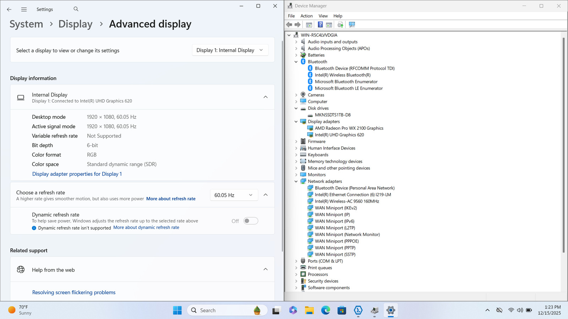568x319 pixels.
Task: Open the 60.05 Hz refresh rate dropdown
Action: pos(234,195)
